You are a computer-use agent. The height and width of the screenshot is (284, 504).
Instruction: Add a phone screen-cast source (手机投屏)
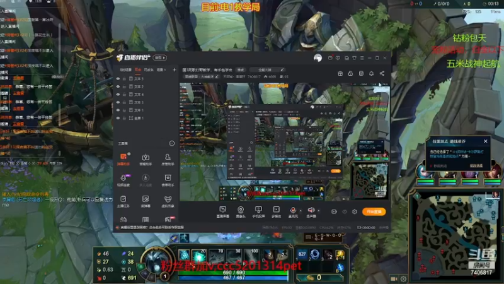point(258,212)
